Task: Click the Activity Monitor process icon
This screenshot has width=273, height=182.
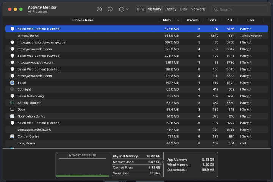Action: point(12,103)
